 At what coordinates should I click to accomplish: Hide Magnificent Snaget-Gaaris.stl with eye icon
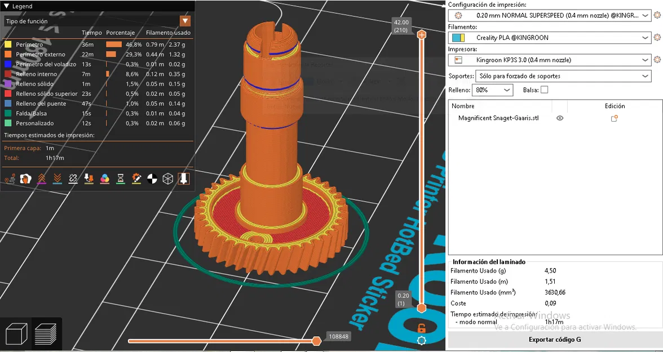pyautogui.click(x=560, y=118)
